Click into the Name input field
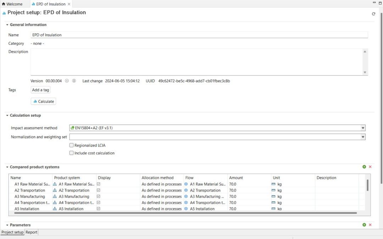Viewport: 383px width, 239px height. pos(199,35)
